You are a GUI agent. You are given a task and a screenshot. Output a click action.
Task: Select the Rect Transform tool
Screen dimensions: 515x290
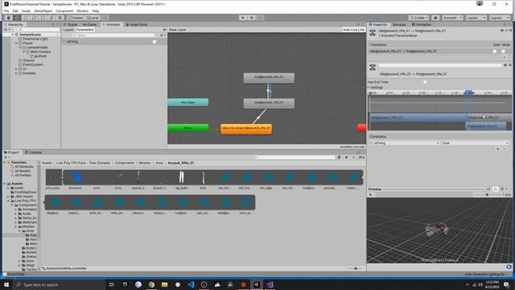click(43, 18)
